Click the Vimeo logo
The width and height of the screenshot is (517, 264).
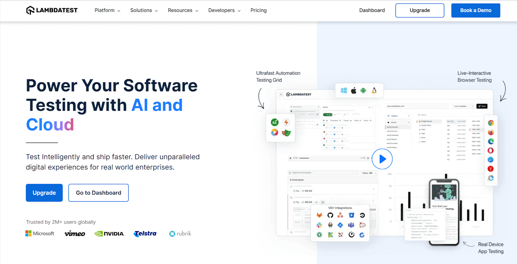tap(75, 234)
